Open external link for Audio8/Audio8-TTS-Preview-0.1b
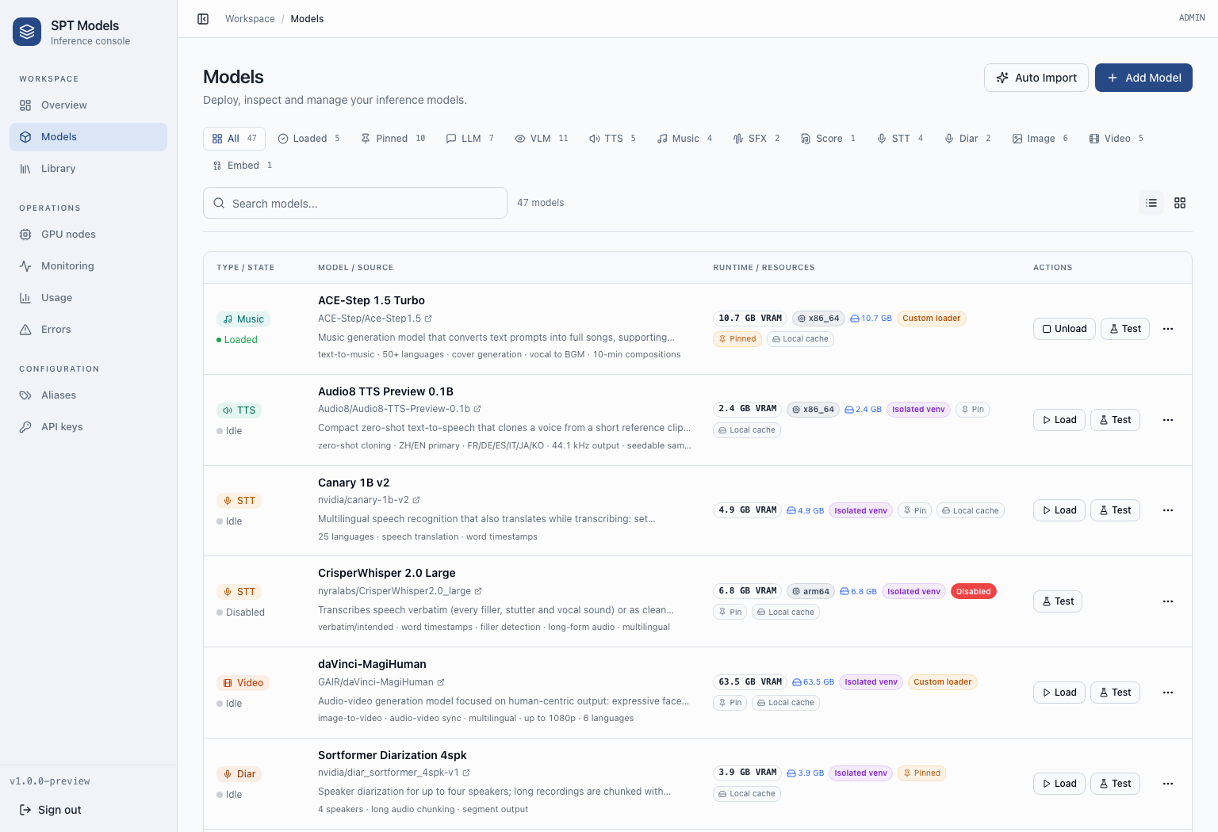The height and width of the screenshot is (832, 1218). (x=477, y=409)
